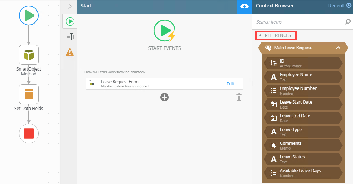Click the Employee Name text type icon
The image size is (353, 184).
pos(274,77)
